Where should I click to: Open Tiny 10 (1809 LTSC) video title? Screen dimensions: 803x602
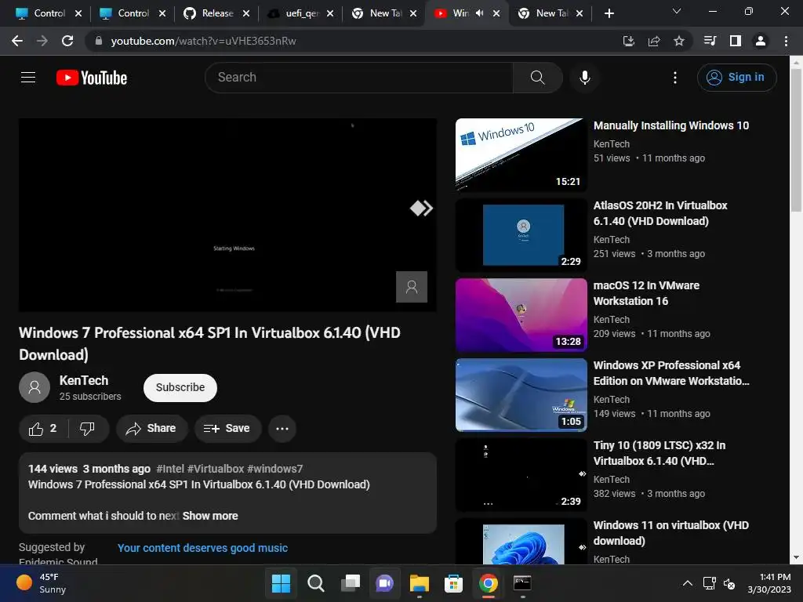tap(659, 453)
